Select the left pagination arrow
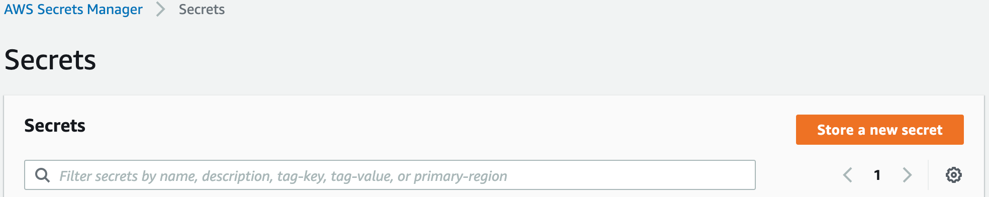The width and height of the screenshot is (989, 197). pos(848,175)
